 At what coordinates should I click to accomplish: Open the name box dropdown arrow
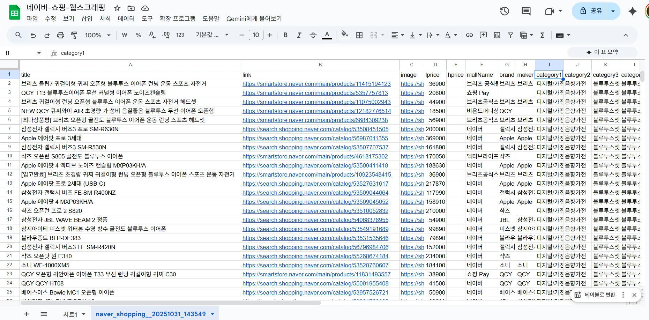click(x=39, y=53)
